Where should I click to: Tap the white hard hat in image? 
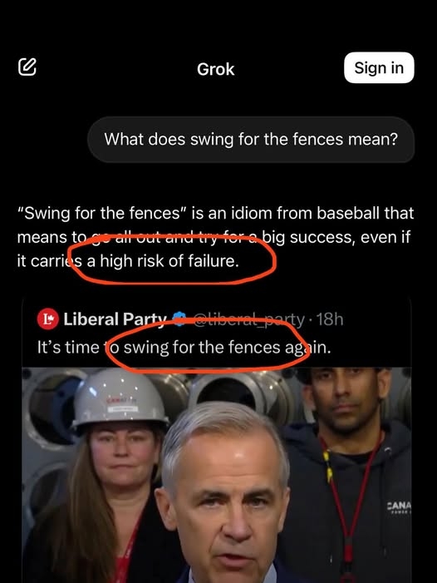120,402
